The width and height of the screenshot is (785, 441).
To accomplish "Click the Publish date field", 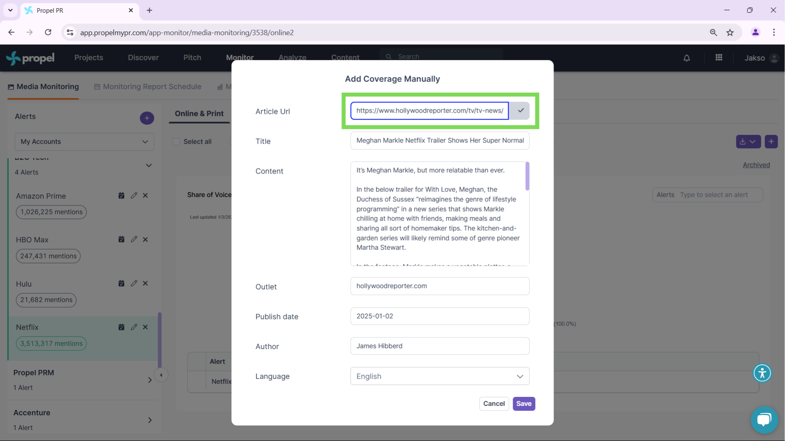I will tap(440, 316).
